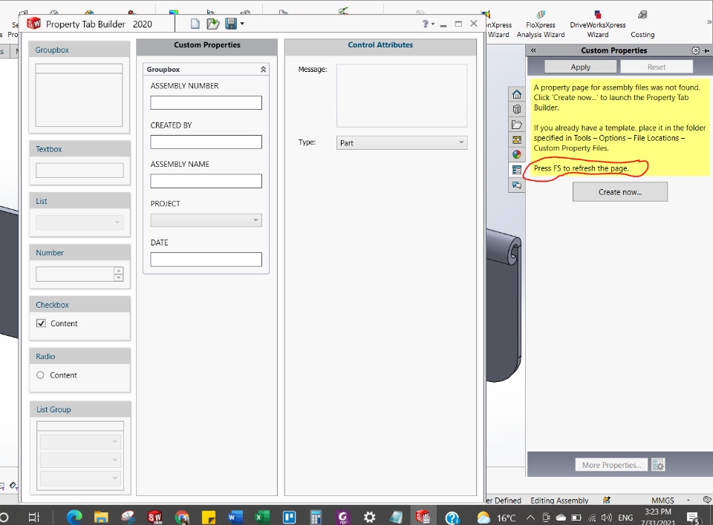Click the DATE text field

point(206,260)
